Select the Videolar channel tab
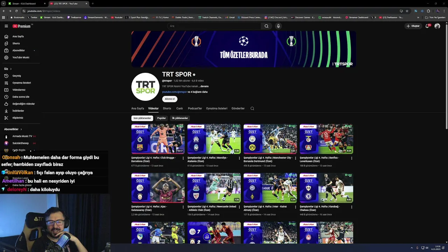448x252 pixels. pyautogui.click(x=153, y=108)
